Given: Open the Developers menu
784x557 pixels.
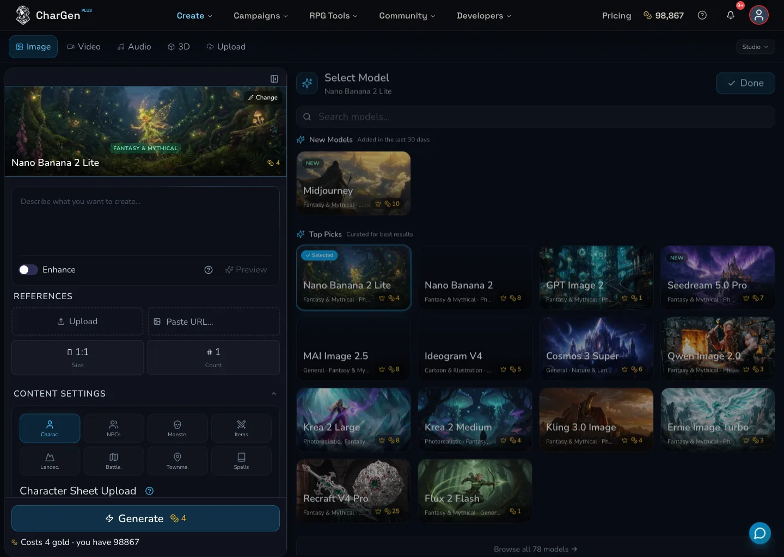Looking at the screenshot, I should tap(484, 16).
